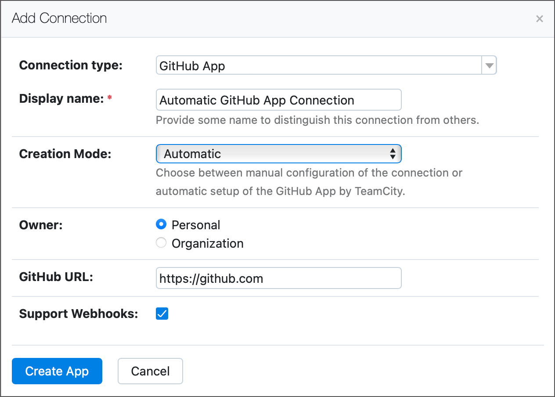The height and width of the screenshot is (397, 555).
Task: Select the Personal owner option
Action: 161,224
